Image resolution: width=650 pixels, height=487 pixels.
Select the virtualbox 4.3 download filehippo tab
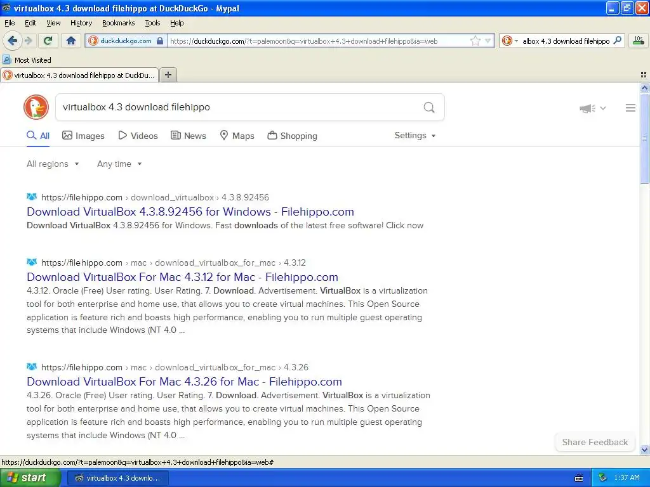79,75
